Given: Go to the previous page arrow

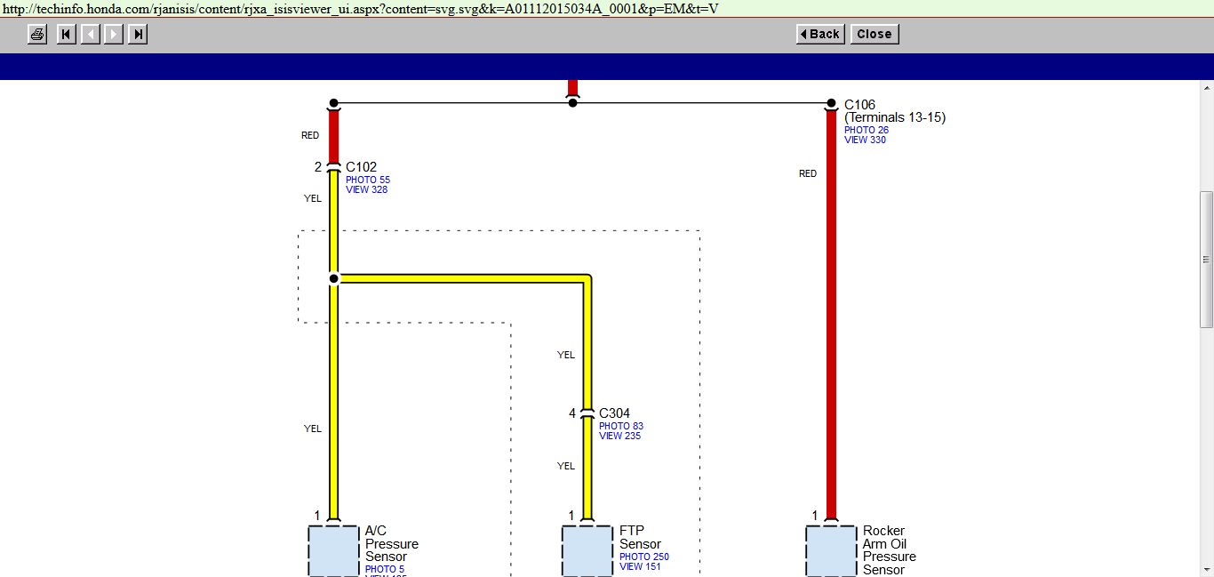Looking at the screenshot, I should [90, 35].
